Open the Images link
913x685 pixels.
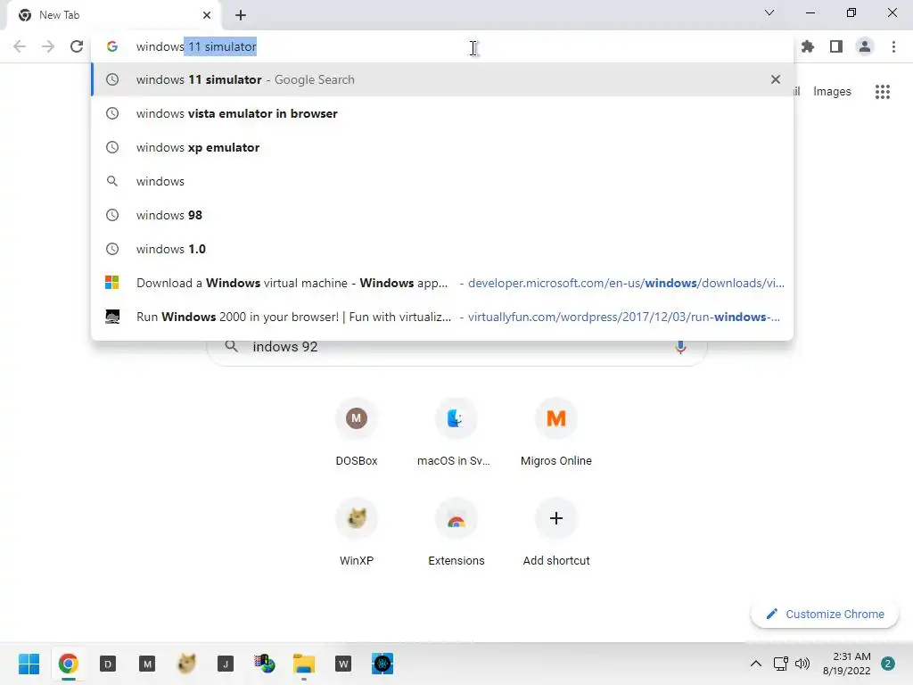coord(832,92)
